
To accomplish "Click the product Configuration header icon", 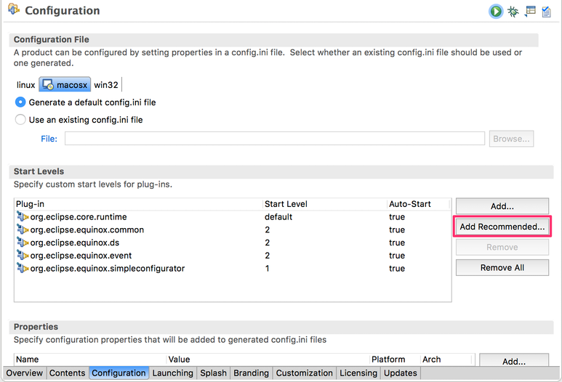I will pos(14,9).
